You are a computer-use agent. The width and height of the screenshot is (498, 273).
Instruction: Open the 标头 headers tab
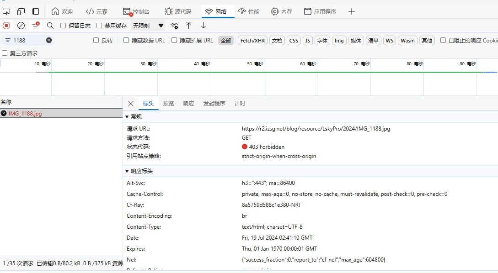coord(148,103)
